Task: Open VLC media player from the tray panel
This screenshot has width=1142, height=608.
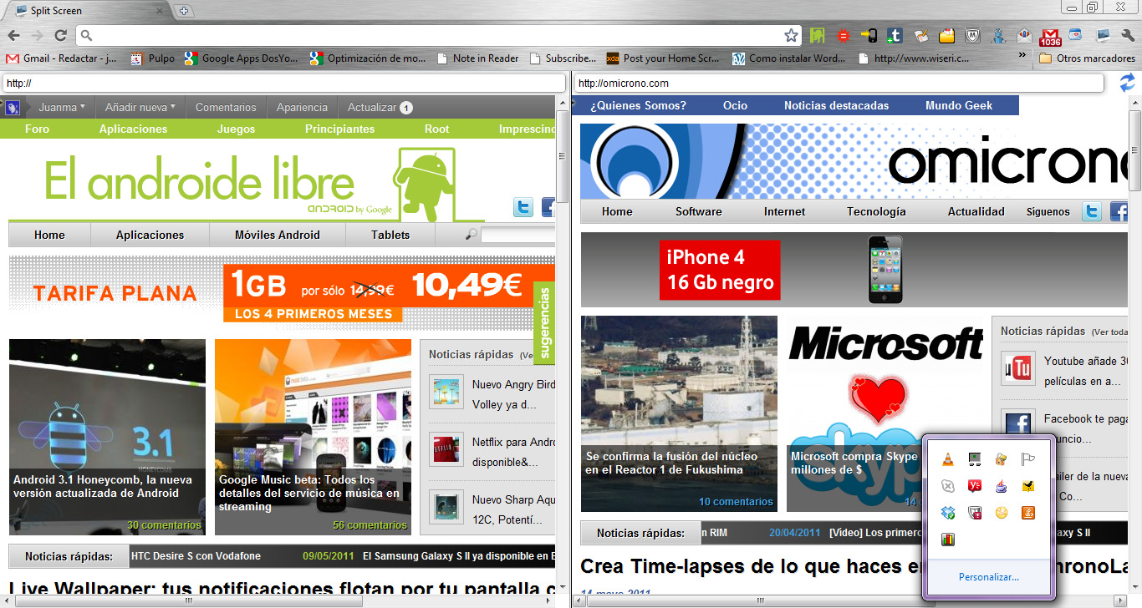Action: 947,459
